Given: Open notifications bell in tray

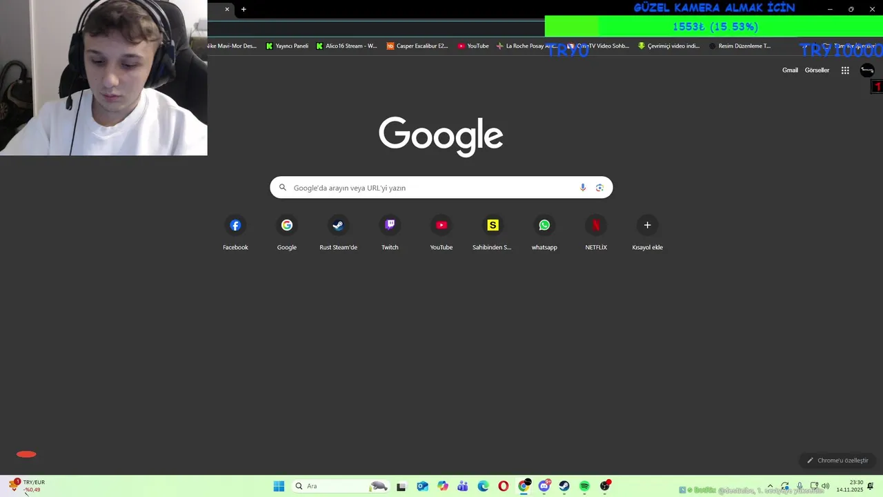Looking at the screenshot, I should point(871,486).
